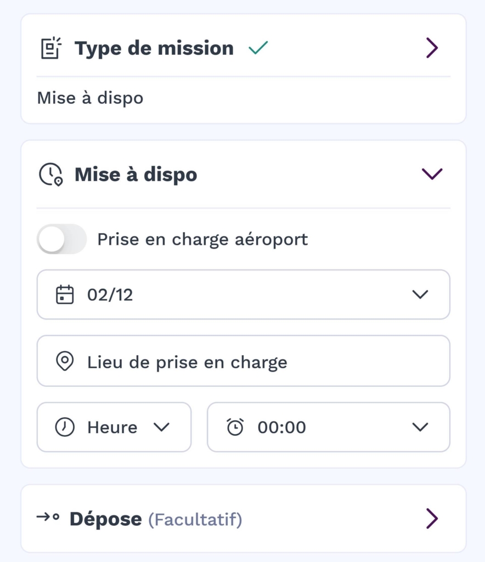Click the Dépose (Facultatif) heading
The width and height of the screenshot is (485, 562).
[x=155, y=519]
